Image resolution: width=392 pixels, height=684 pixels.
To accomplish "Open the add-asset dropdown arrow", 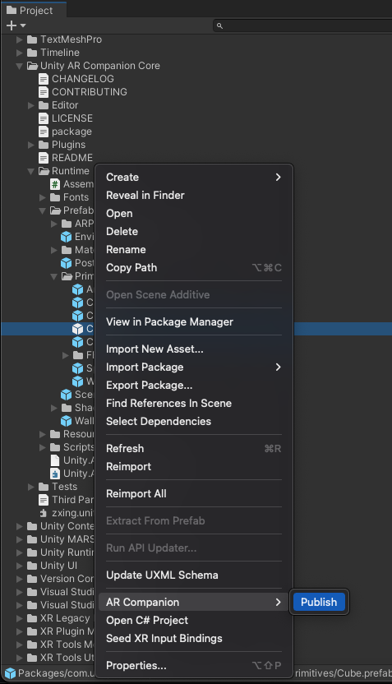I will click(x=23, y=25).
